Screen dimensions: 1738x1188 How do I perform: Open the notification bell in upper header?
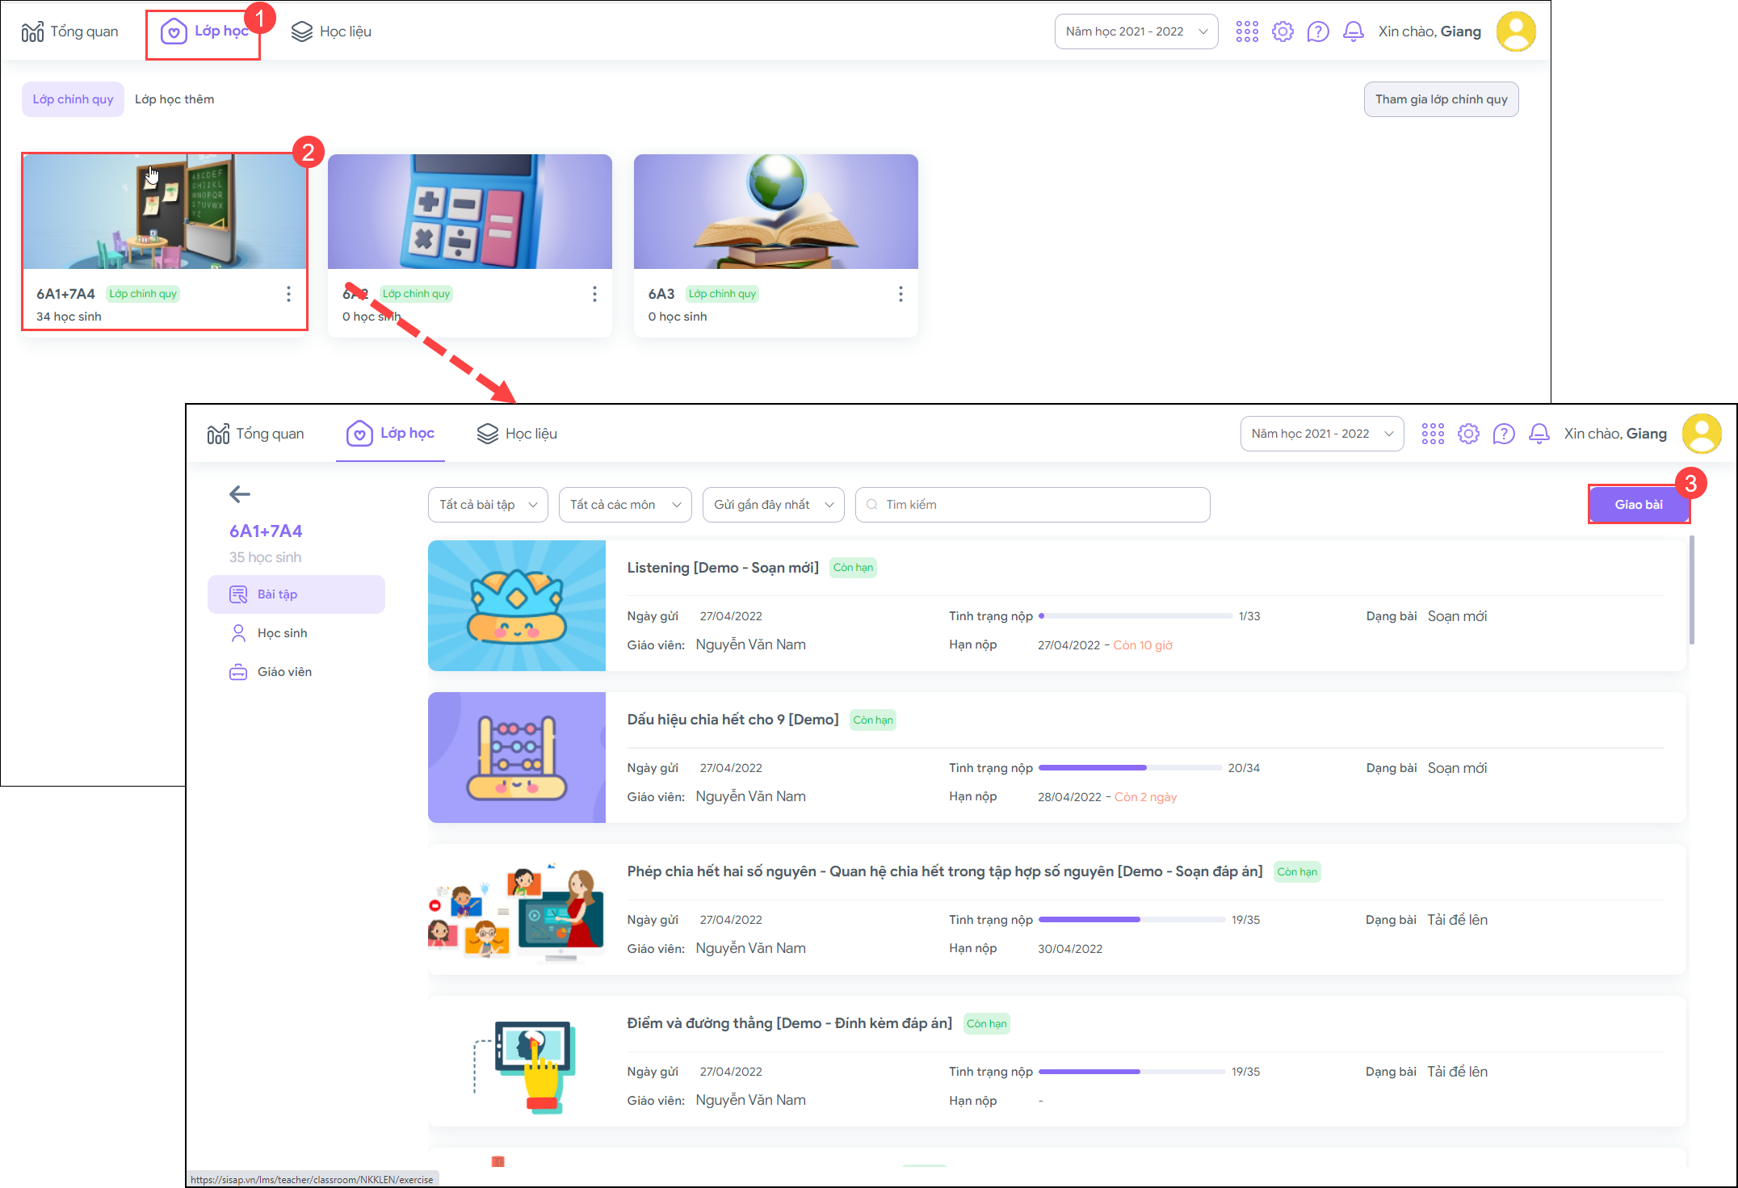pyautogui.click(x=1353, y=31)
